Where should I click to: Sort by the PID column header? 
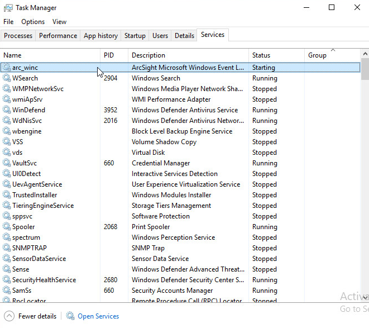[109, 55]
